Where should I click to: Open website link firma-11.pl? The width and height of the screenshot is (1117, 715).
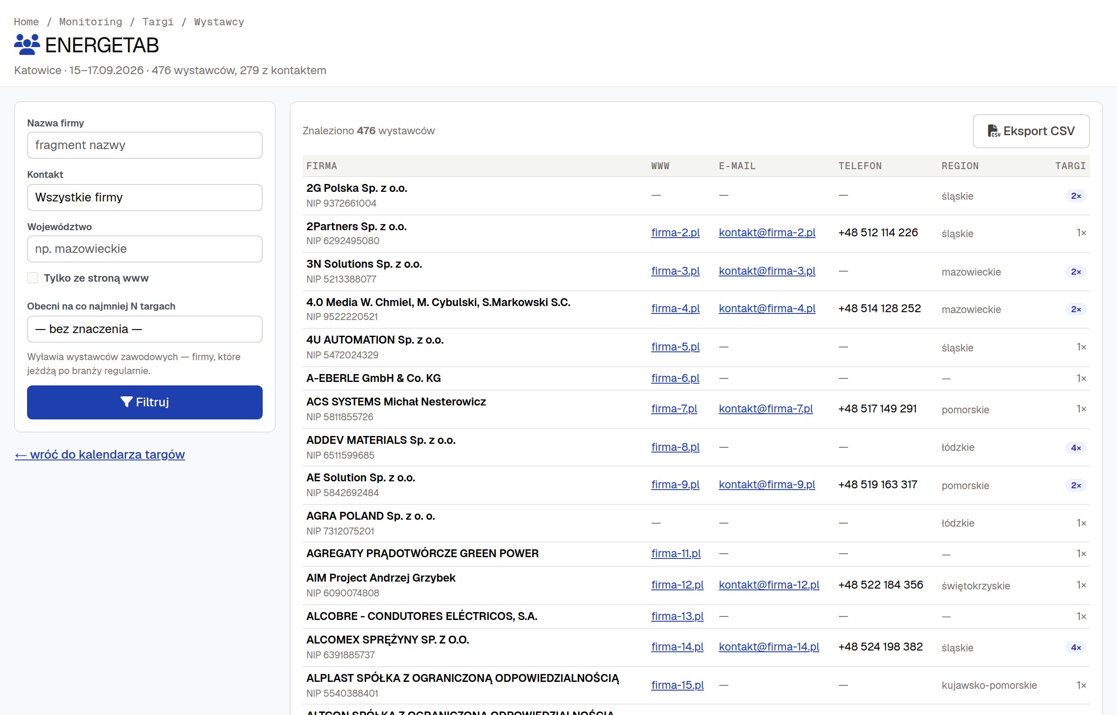coord(676,553)
